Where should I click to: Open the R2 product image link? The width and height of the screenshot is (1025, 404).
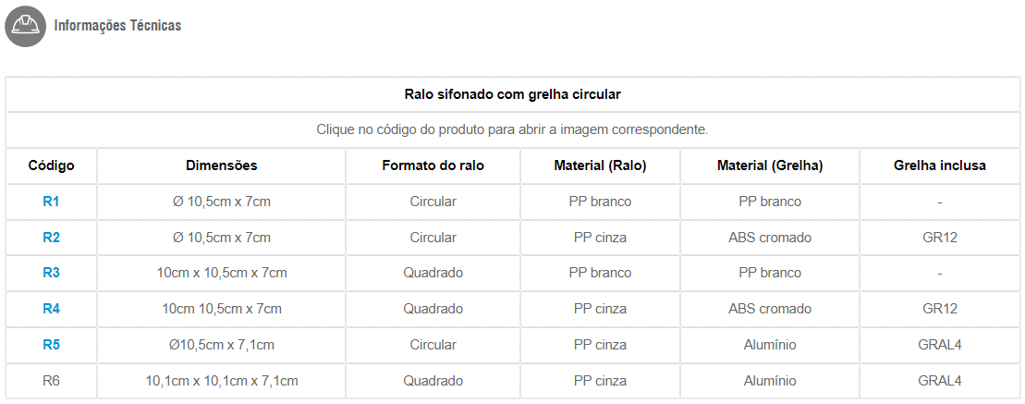51,238
